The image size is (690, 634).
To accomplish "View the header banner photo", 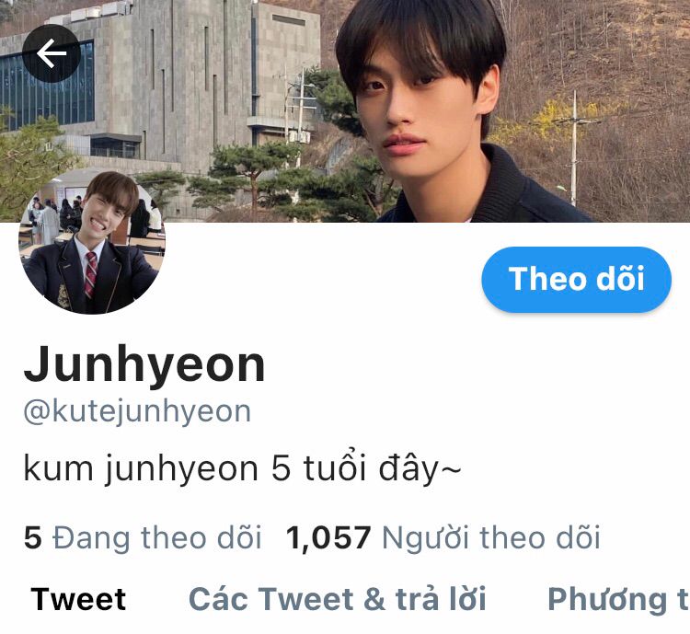I will pos(345,110).
